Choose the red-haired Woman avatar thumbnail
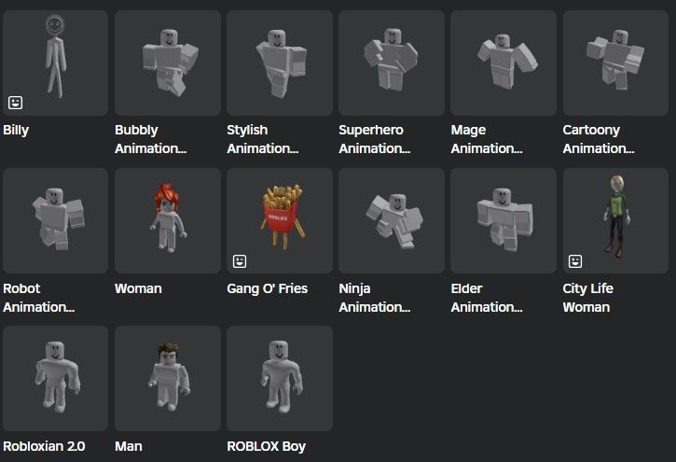676x462 pixels. coord(168,220)
